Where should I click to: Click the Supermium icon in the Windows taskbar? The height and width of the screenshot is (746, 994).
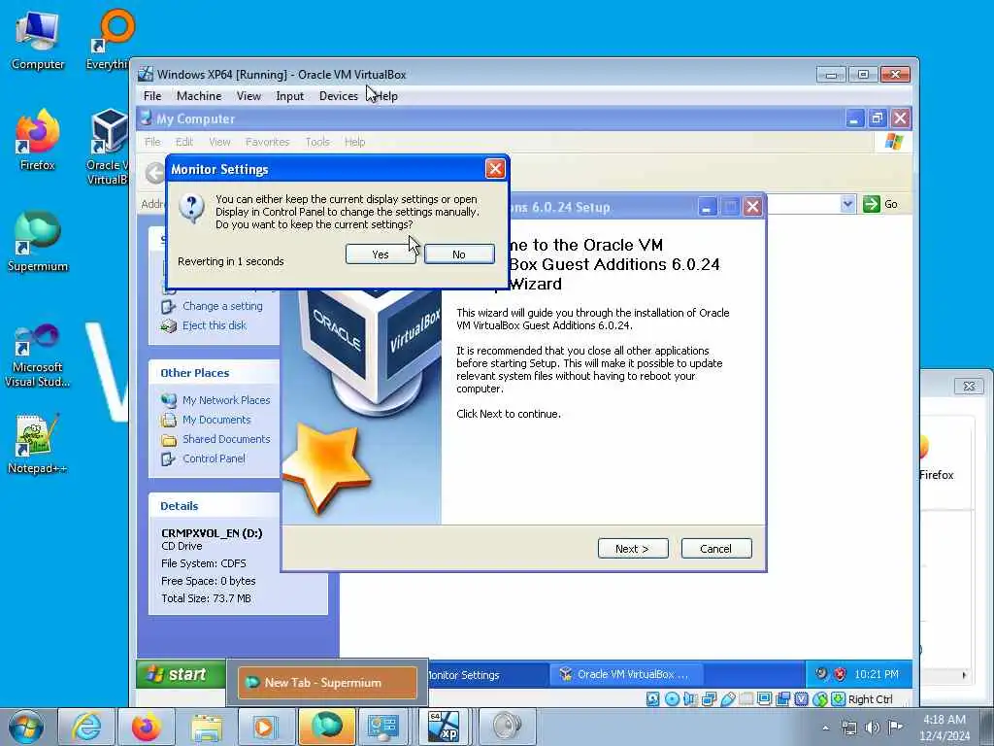pos(326,727)
